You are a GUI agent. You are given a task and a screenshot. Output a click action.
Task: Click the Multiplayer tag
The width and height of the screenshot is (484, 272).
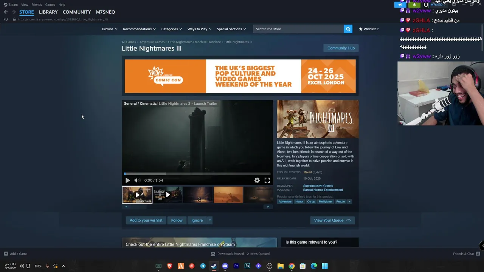pyautogui.click(x=326, y=202)
